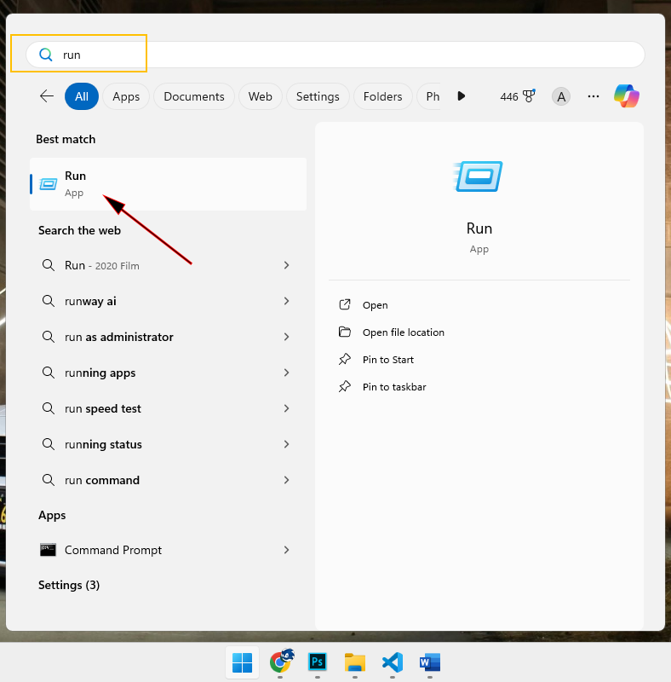Launch Photoshop from the taskbar
Screen dimensions: 671x682
pos(318,662)
